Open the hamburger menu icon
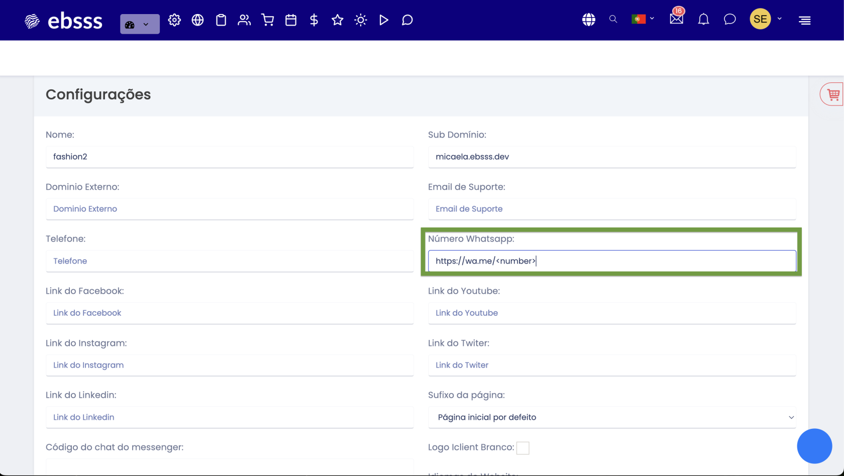 [805, 20]
